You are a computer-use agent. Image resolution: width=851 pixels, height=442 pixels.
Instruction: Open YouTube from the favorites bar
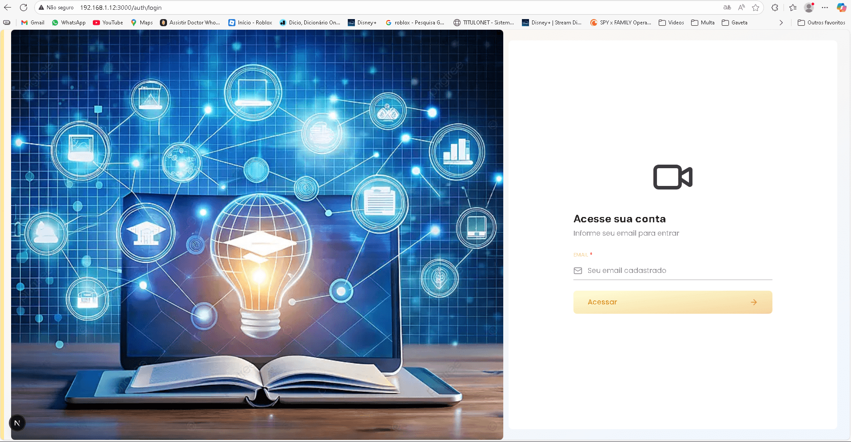coord(107,23)
